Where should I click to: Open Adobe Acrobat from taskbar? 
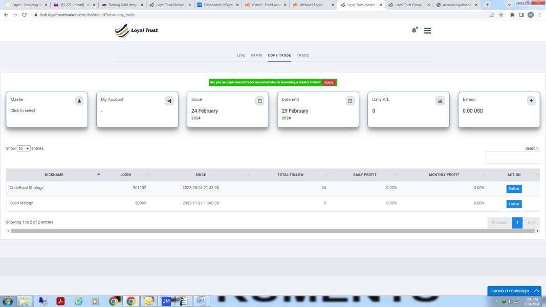pos(60,301)
